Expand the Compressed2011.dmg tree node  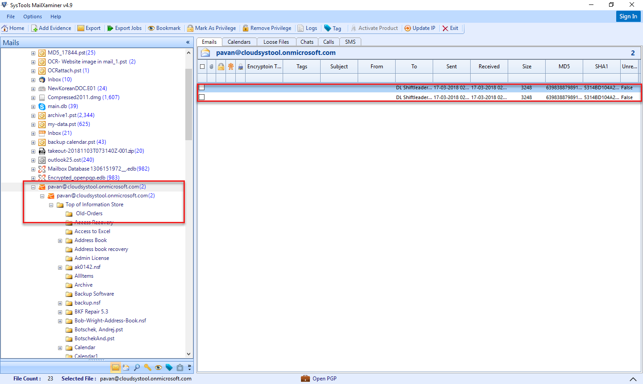pos(33,98)
